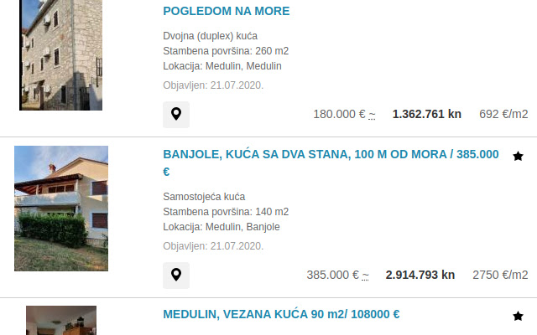The width and height of the screenshot is (537, 335).
Task: Click the 180.000 € price value
Action: 339,114
